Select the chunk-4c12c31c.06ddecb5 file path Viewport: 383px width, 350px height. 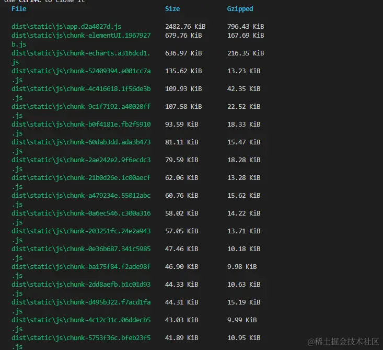(81, 320)
